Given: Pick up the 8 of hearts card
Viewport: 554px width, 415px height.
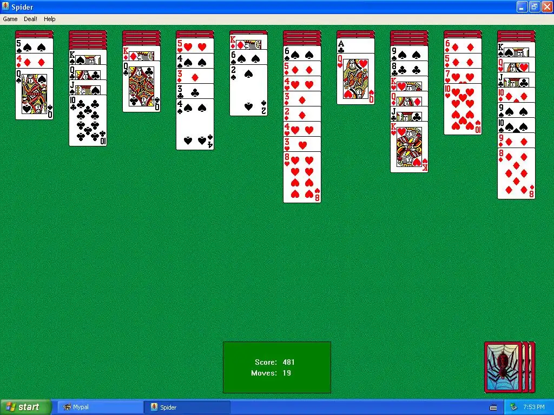Looking at the screenshot, I should click(302, 177).
